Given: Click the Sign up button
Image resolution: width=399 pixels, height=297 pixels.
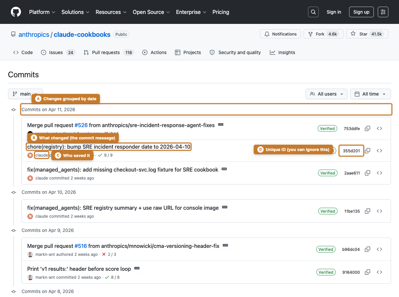Looking at the screenshot, I should coord(361,12).
